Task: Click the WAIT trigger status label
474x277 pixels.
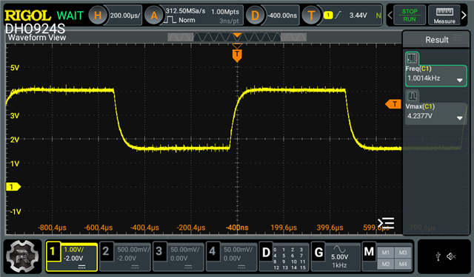Action: pyautogui.click(x=70, y=16)
